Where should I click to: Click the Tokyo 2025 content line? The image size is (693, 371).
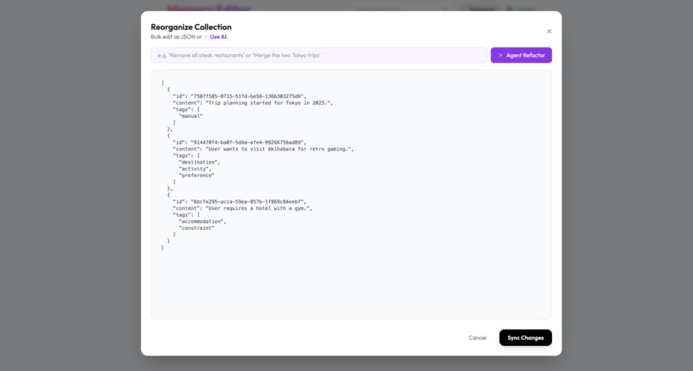click(x=253, y=102)
